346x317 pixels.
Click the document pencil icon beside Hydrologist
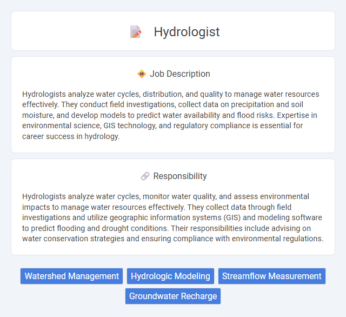tap(136, 32)
